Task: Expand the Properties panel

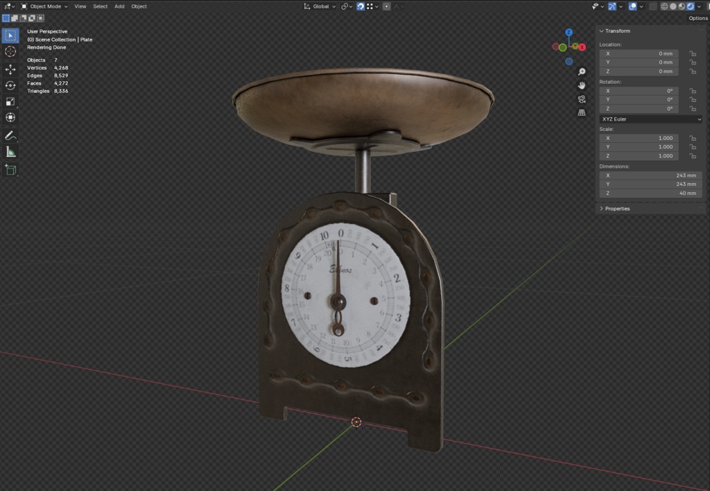Action: tap(614, 209)
